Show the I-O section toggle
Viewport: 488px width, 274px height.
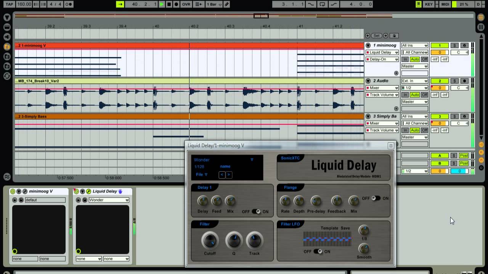pos(481,145)
